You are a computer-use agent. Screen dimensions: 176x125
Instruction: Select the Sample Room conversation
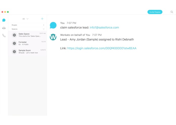(x=28, y=52)
